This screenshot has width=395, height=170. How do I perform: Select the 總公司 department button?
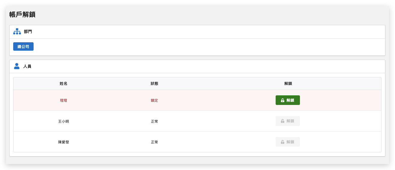click(23, 46)
